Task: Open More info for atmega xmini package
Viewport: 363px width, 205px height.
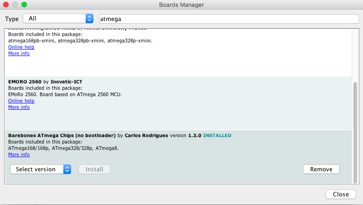Action: coord(19,53)
